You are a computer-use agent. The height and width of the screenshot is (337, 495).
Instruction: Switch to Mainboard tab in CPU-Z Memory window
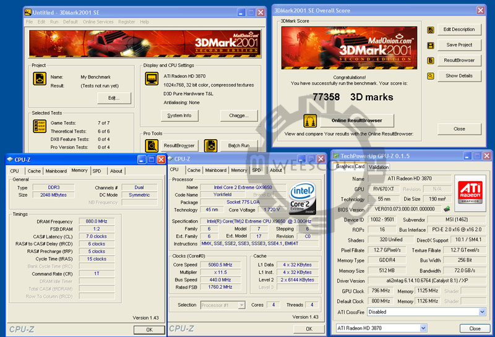[x=56, y=171]
